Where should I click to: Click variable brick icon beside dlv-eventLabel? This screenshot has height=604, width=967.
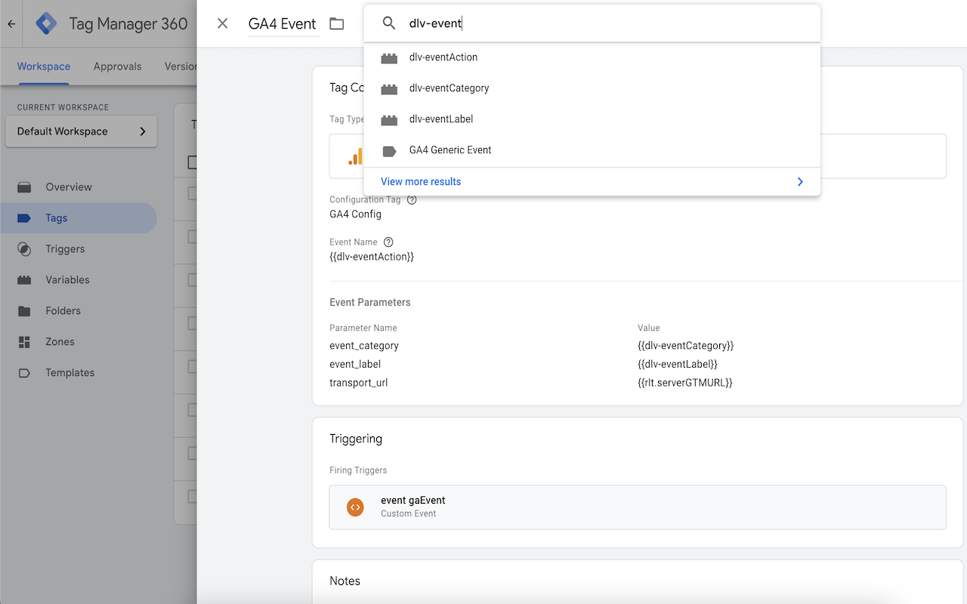389,120
